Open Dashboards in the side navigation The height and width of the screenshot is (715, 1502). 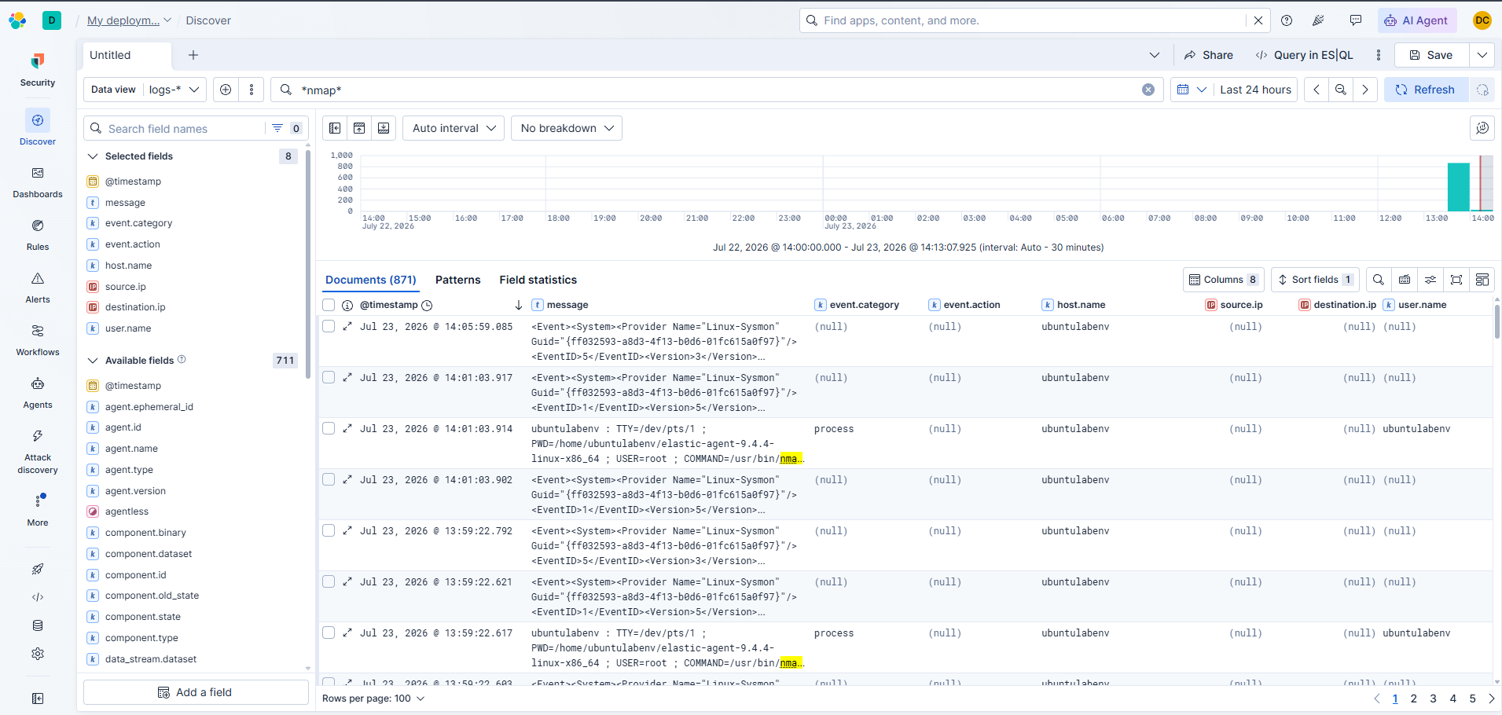38,181
